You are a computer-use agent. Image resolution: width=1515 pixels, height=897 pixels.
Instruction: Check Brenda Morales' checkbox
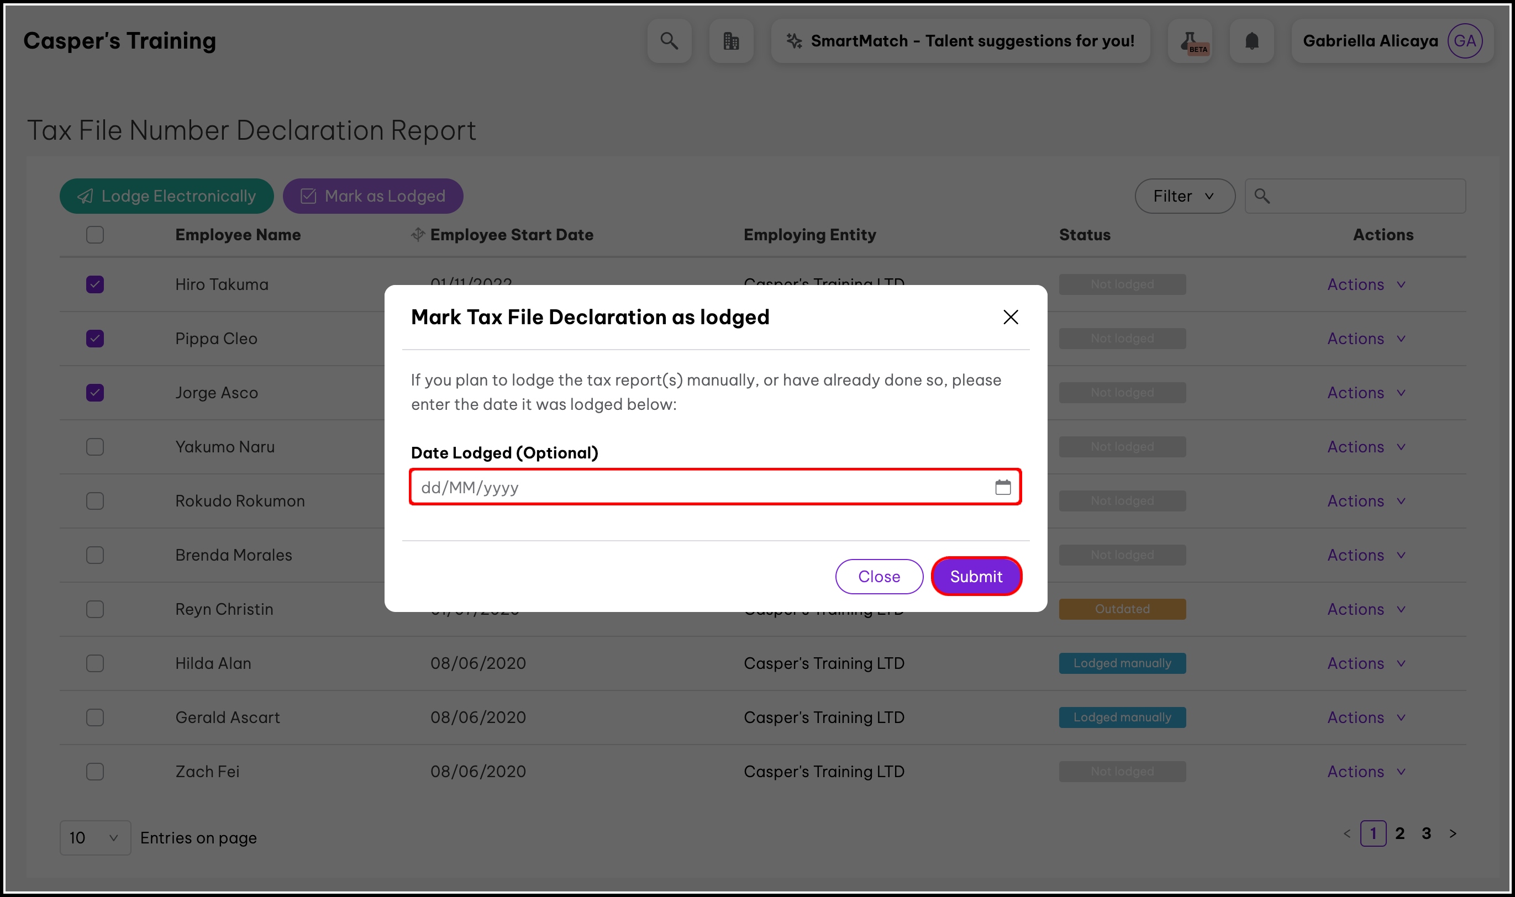click(95, 555)
